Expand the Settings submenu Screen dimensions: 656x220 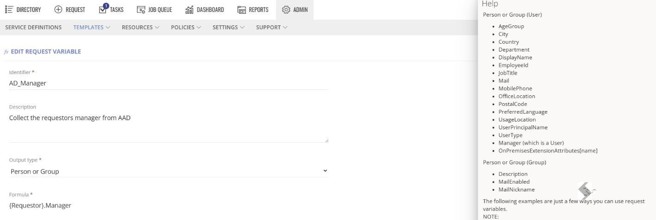pos(228,27)
